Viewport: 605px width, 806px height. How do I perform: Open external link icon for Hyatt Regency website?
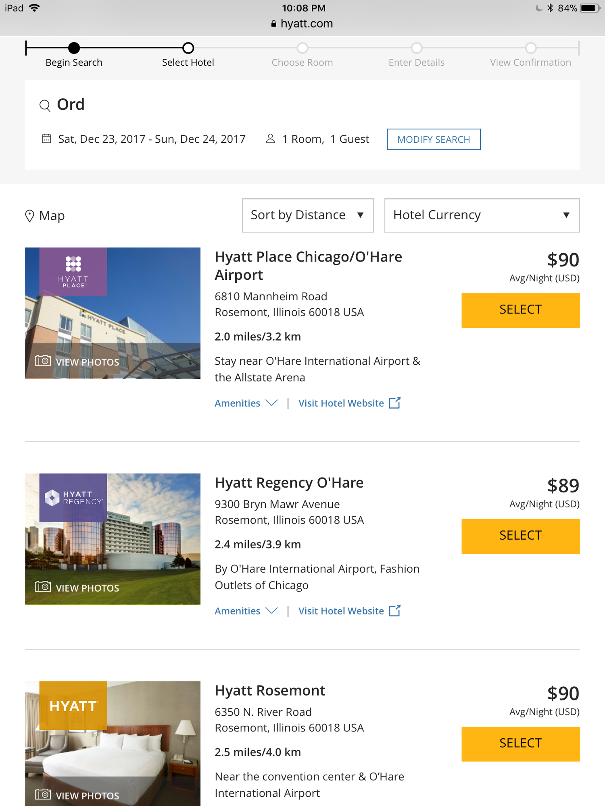pyautogui.click(x=394, y=611)
